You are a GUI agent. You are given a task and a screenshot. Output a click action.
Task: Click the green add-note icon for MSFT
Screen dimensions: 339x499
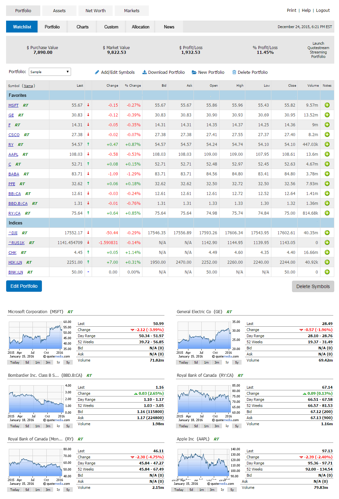click(327, 105)
